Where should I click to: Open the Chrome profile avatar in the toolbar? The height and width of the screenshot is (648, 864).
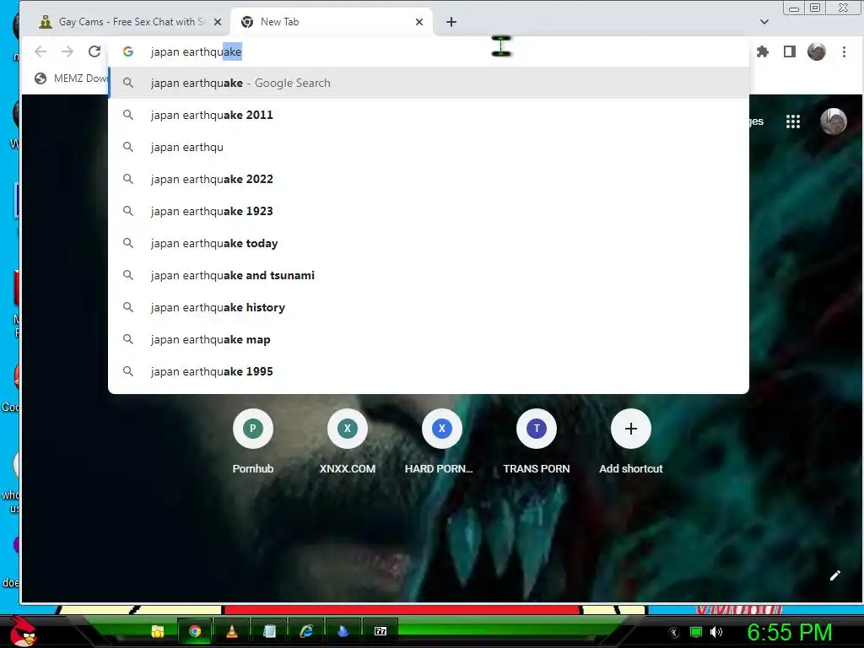816,51
